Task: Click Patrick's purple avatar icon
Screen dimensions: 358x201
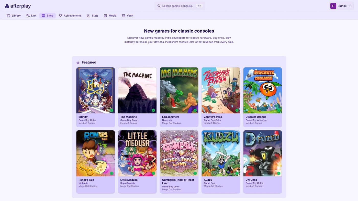Action: [x=333, y=6]
